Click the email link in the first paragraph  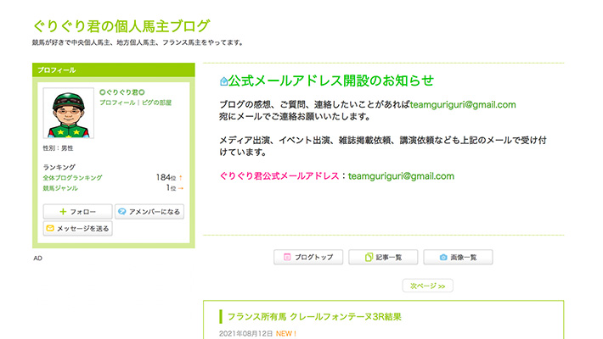coord(463,105)
